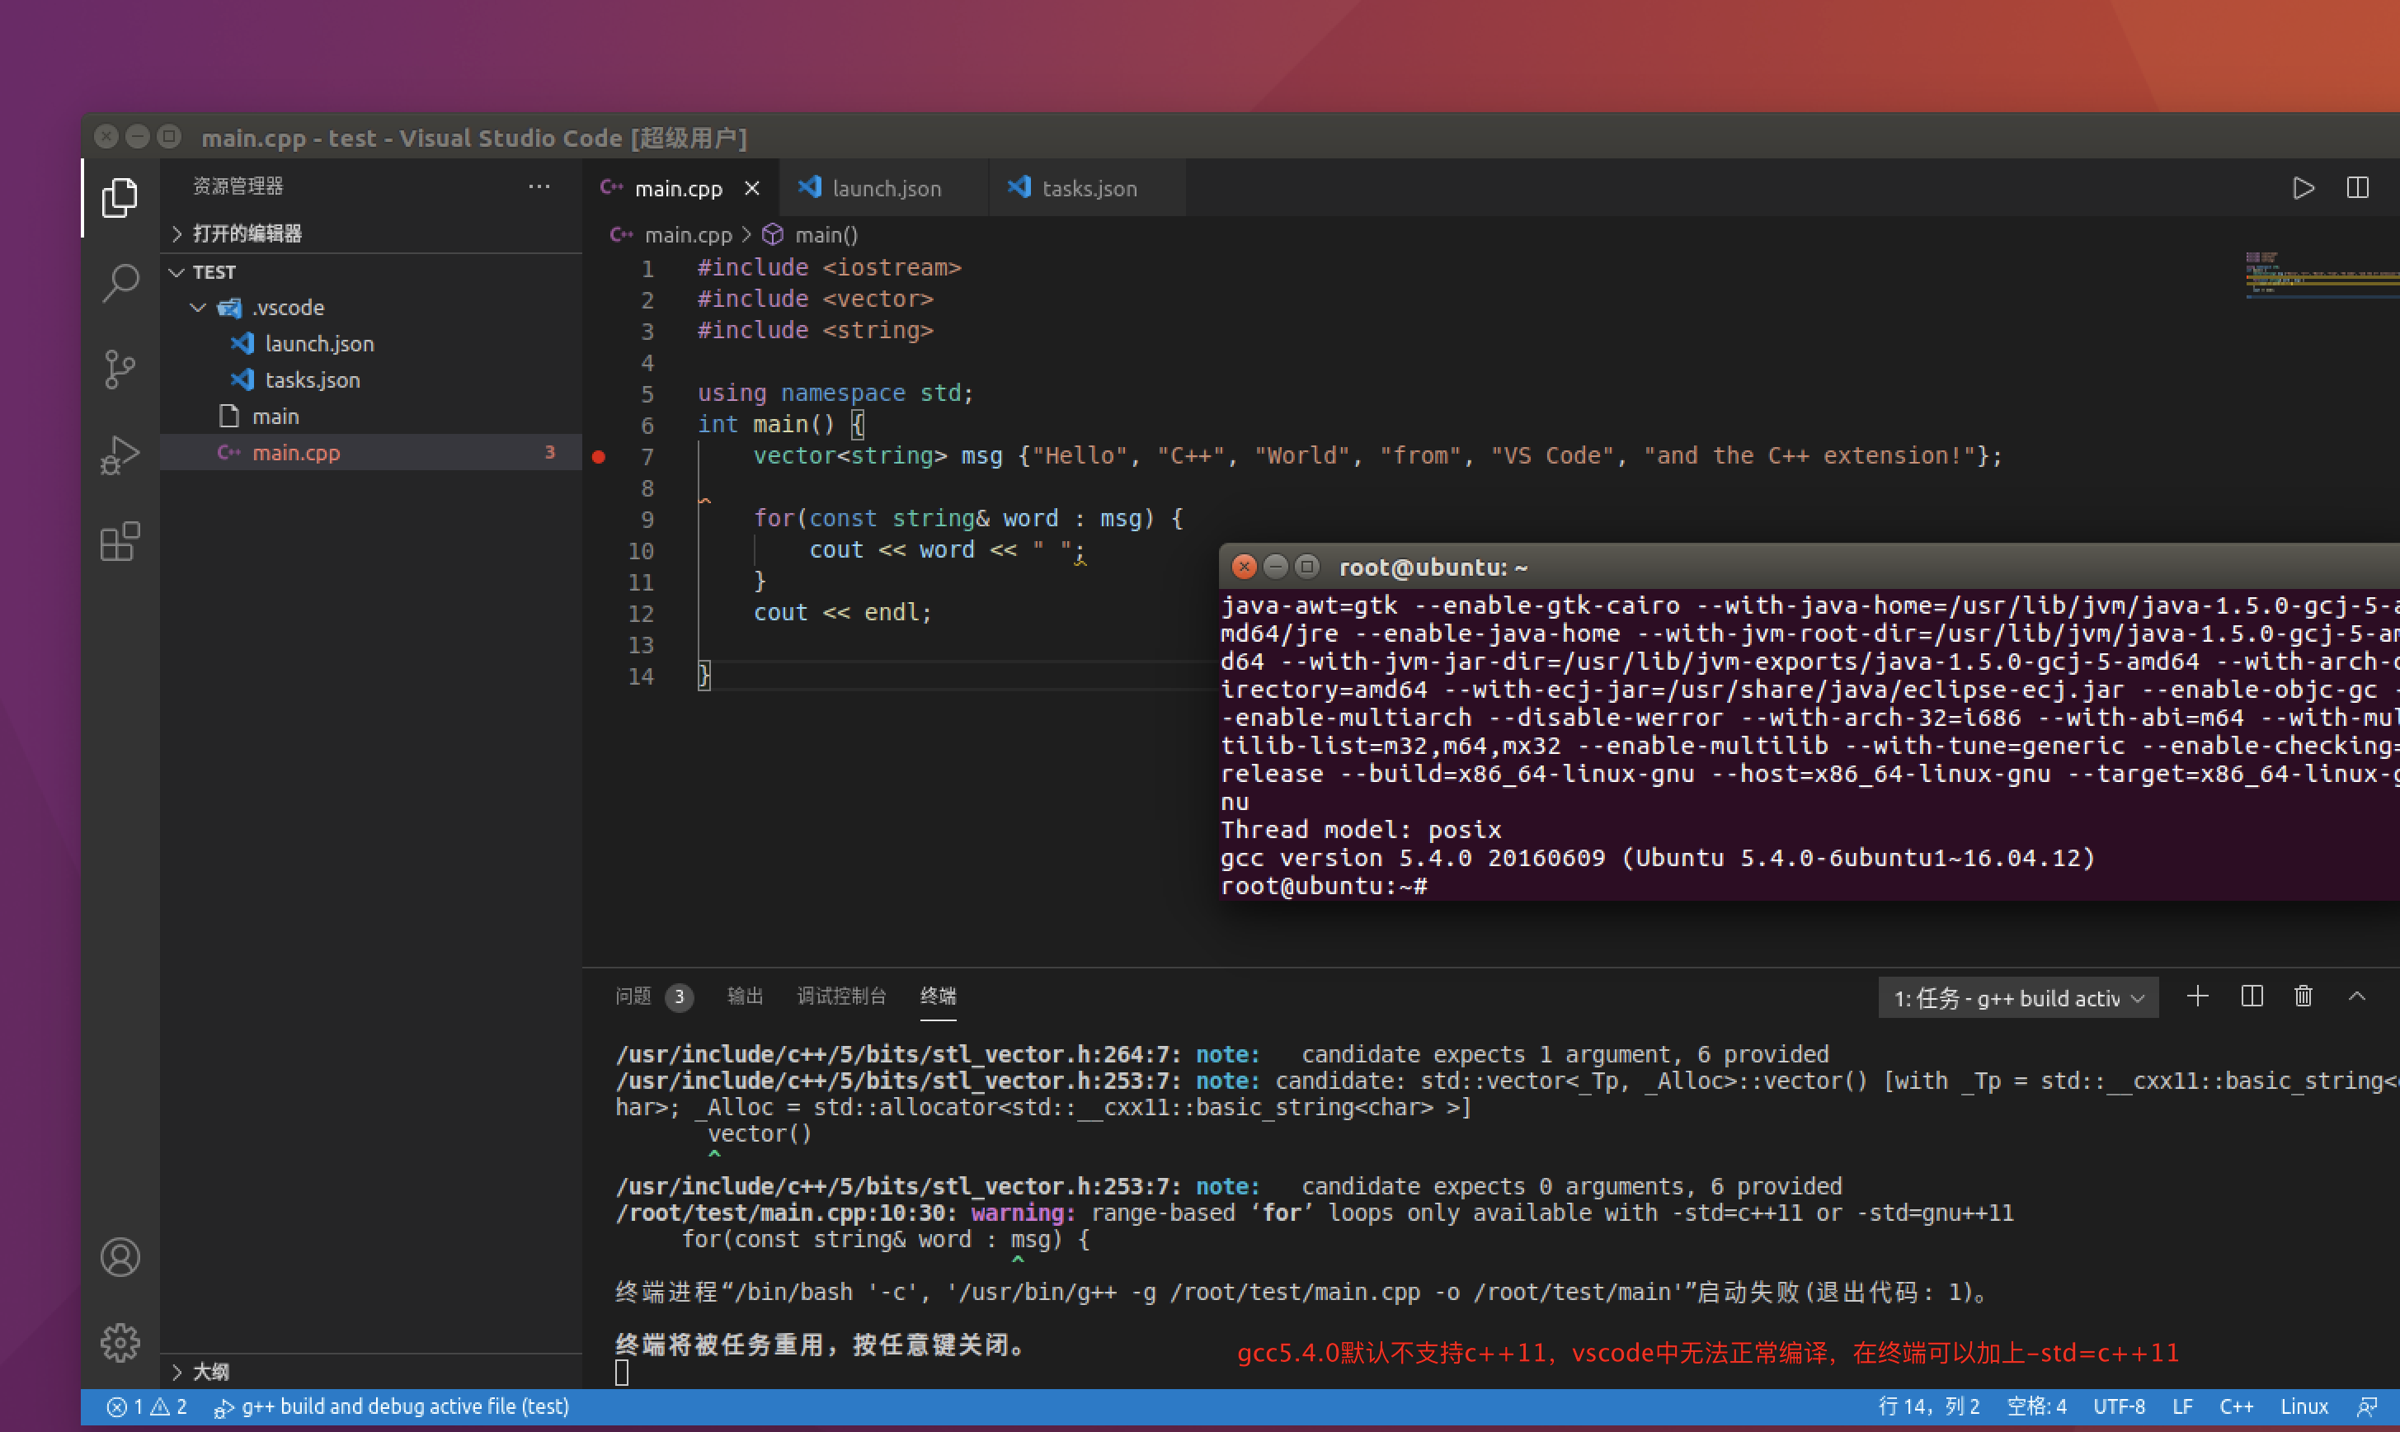Screen dimensions: 2400x1432
Task: Open the terminal task selector dropdown
Action: (x=2018, y=998)
